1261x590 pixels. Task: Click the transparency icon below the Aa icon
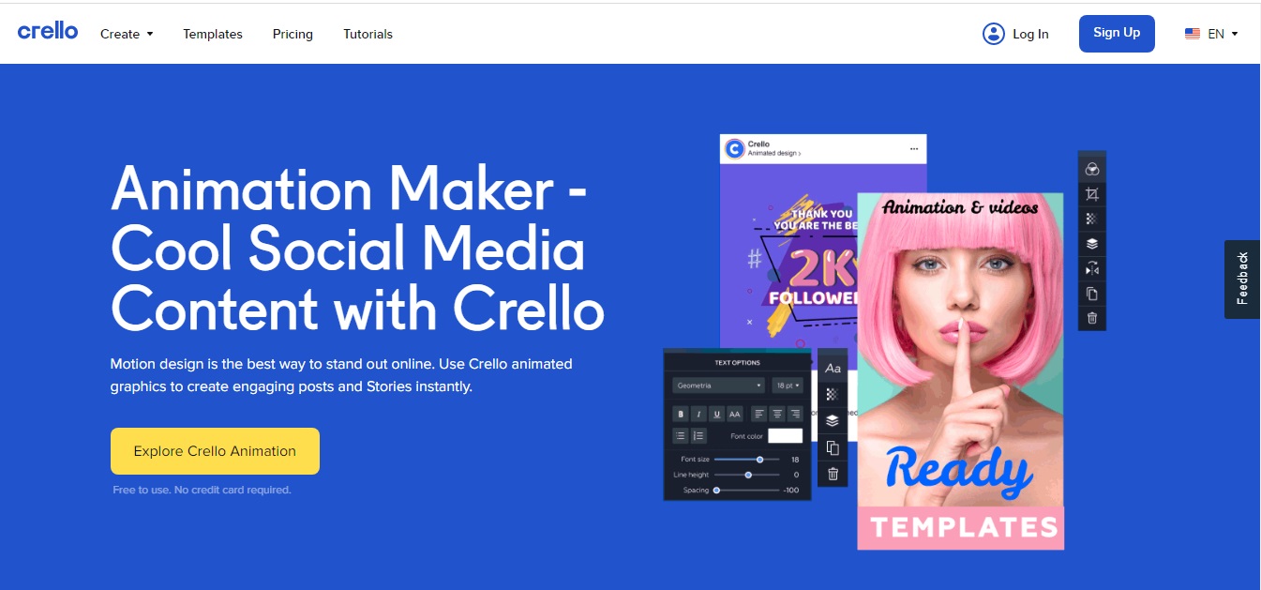pyautogui.click(x=833, y=395)
